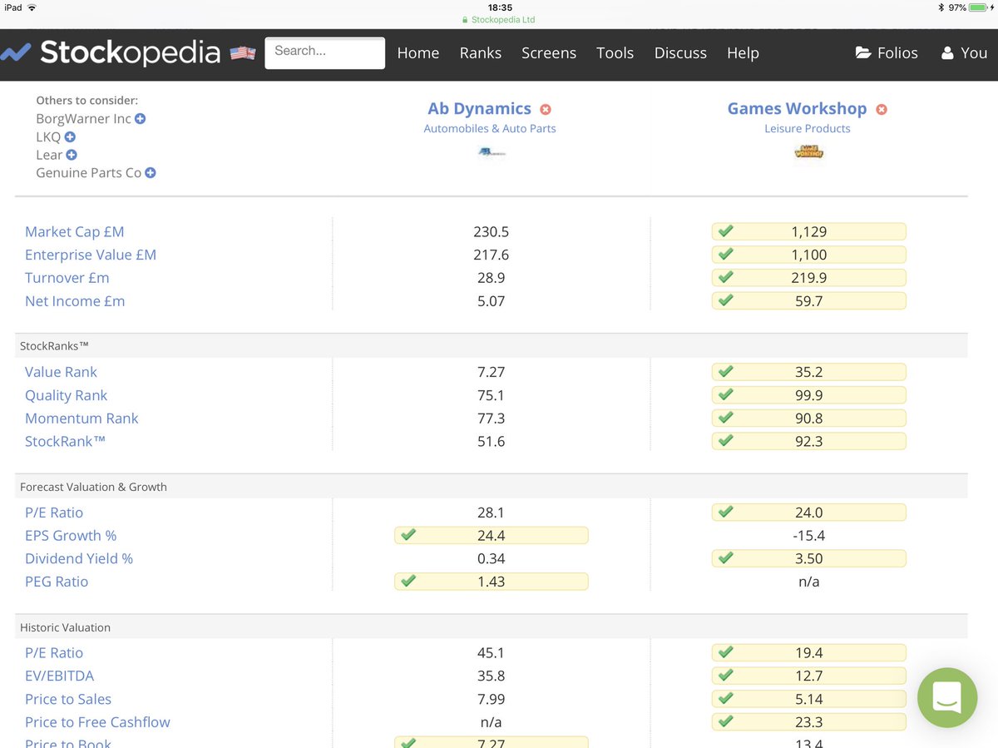Open the Tools menu

(615, 52)
